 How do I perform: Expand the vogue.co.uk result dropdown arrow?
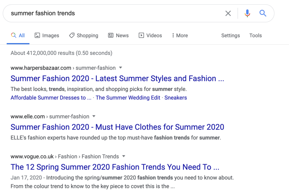click(x=124, y=156)
